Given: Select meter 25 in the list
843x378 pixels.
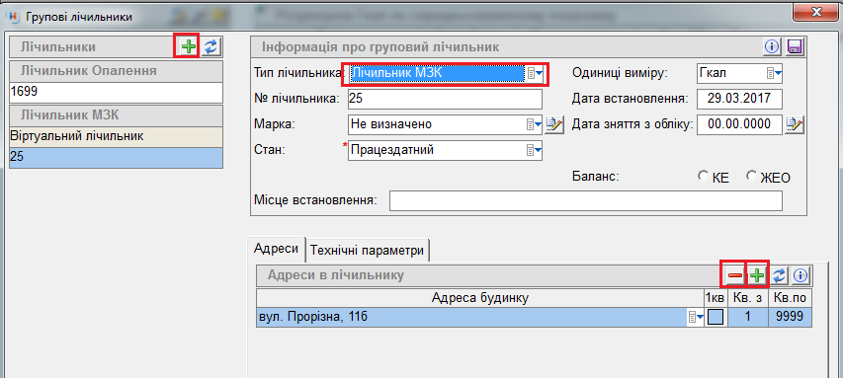Looking at the screenshot, I should pyautogui.click(x=117, y=158).
